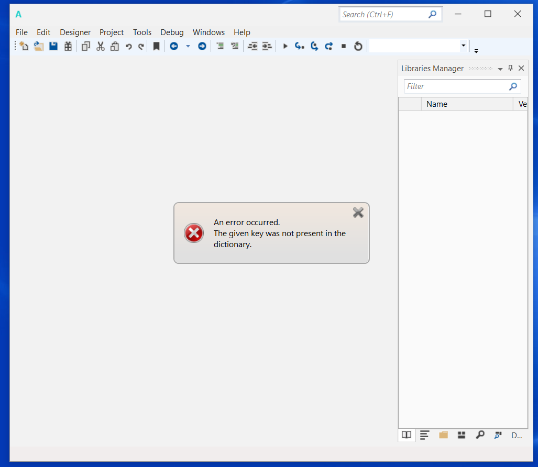Switch to the Quick Search magnifier tab
Image resolution: width=538 pixels, height=467 pixels.
[x=480, y=435]
